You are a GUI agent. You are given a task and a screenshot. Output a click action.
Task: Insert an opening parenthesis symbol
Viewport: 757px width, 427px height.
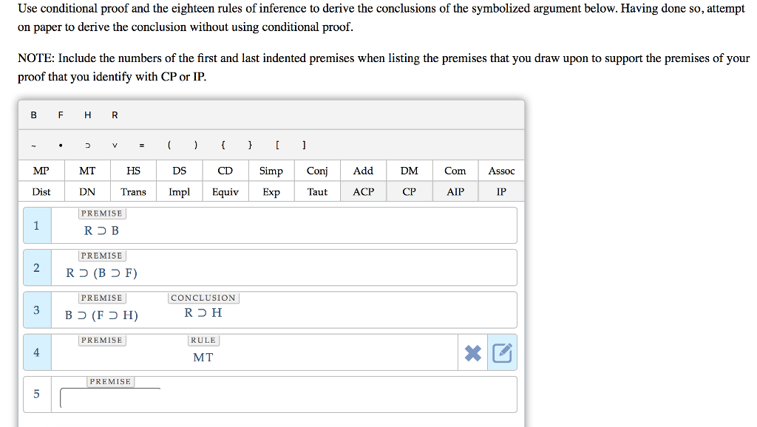pyautogui.click(x=169, y=145)
